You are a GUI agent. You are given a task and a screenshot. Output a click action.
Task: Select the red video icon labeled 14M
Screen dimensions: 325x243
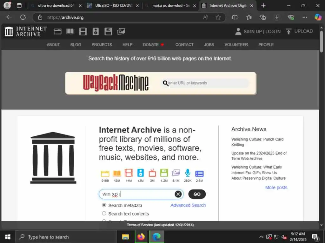129,173
